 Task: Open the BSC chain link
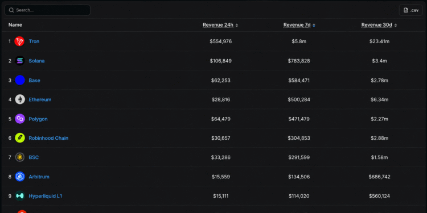pos(34,157)
